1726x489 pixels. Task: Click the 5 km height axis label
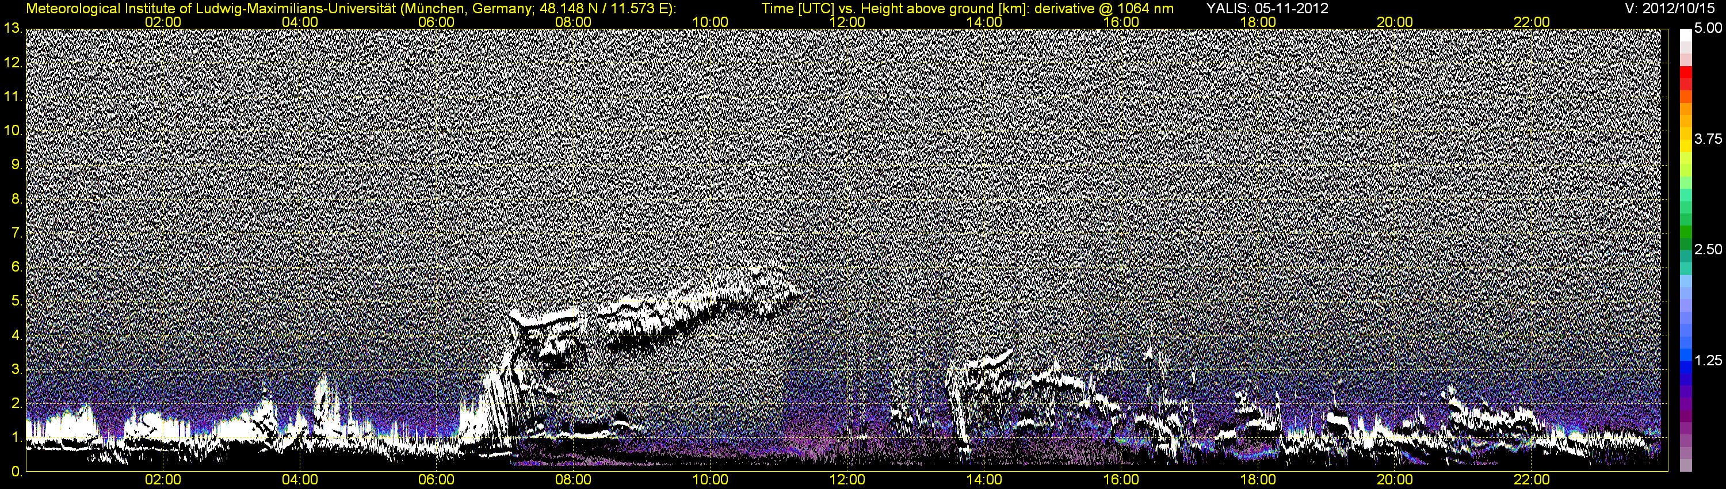[x=17, y=301]
